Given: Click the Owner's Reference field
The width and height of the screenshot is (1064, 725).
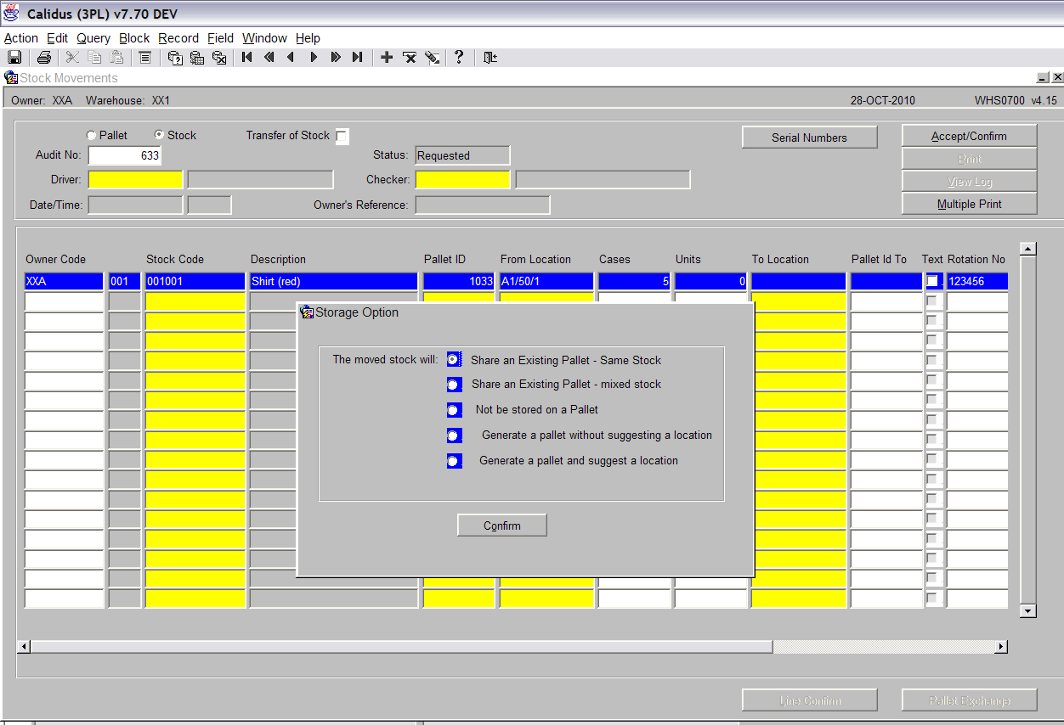Looking at the screenshot, I should click(483, 205).
